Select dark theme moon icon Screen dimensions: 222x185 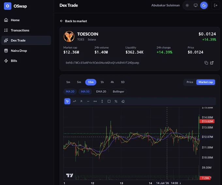(x=204, y=5)
